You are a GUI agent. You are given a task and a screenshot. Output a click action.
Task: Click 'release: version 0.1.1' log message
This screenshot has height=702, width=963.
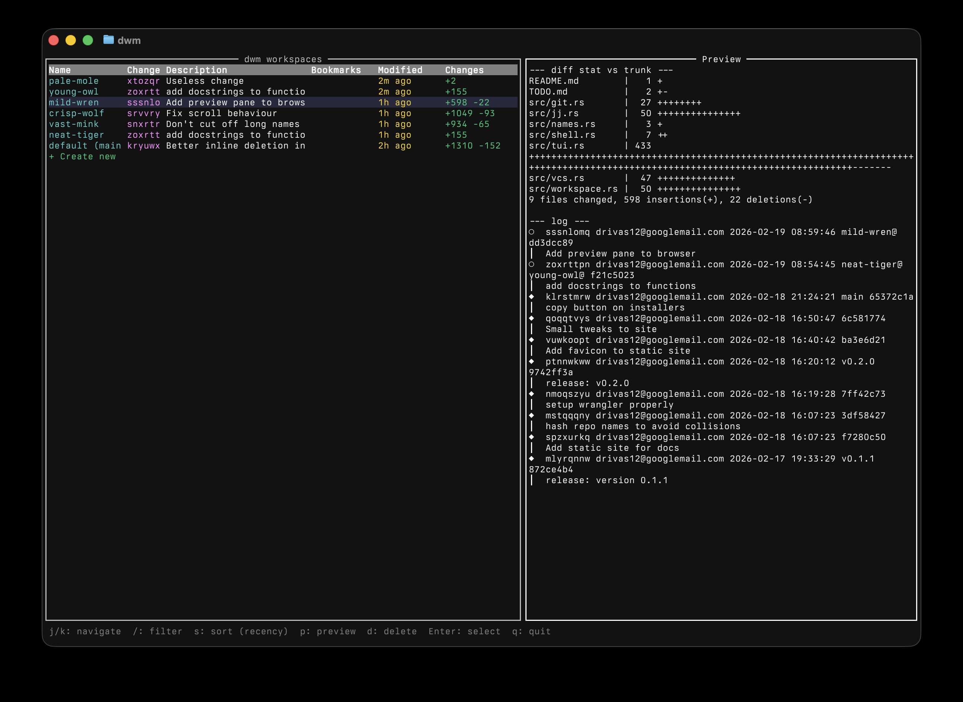pyautogui.click(x=607, y=480)
